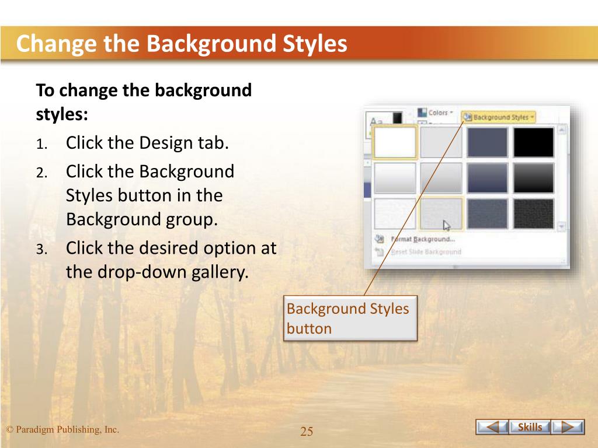Select the black textured style in bottom row

pos(533,213)
